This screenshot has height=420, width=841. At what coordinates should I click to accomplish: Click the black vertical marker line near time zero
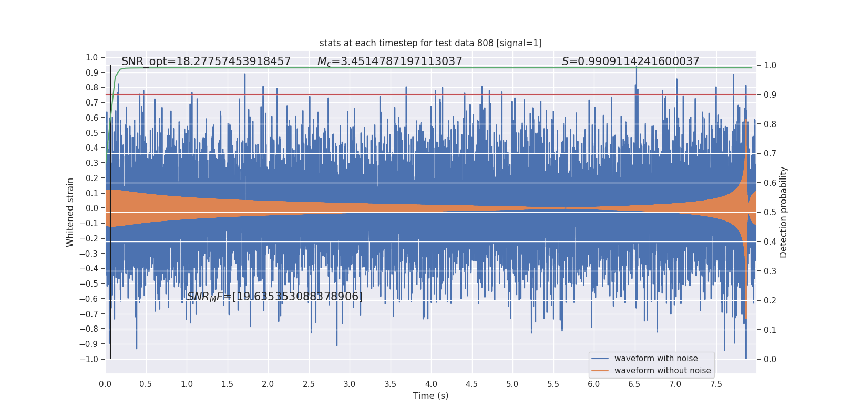[x=110, y=212]
